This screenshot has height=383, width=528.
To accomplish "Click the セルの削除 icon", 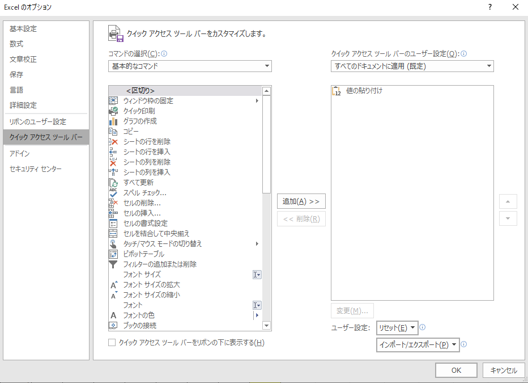I will point(113,203).
